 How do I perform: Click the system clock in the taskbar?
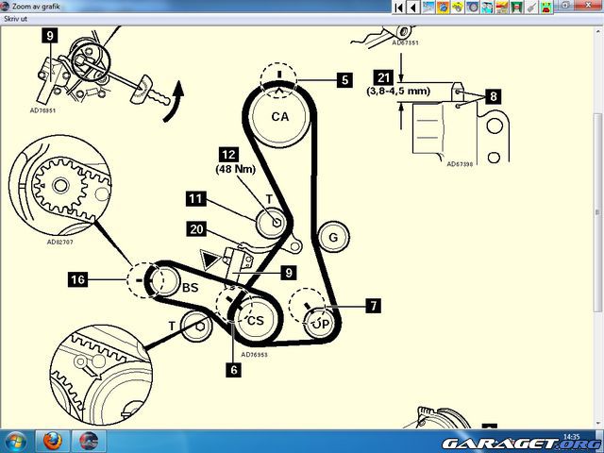click(x=571, y=437)
